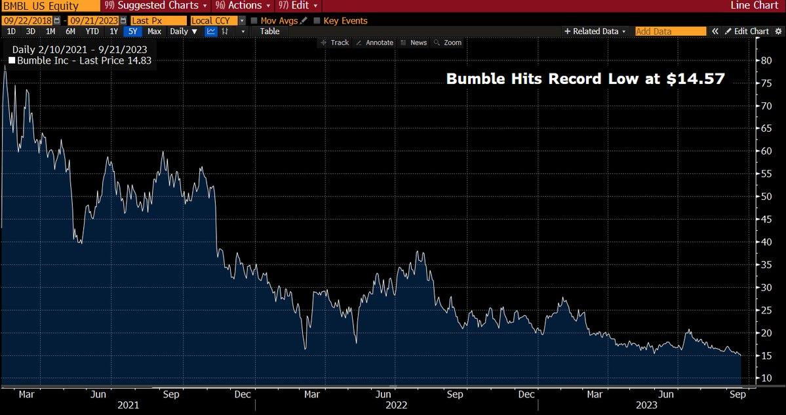Screen dimensions: 786x415
Task: Select the 1Y range tab
Action: 114,31
